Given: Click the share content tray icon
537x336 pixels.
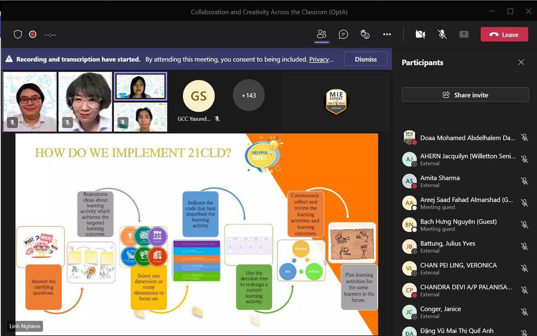Looking at the screenshot, I should 464,34.
